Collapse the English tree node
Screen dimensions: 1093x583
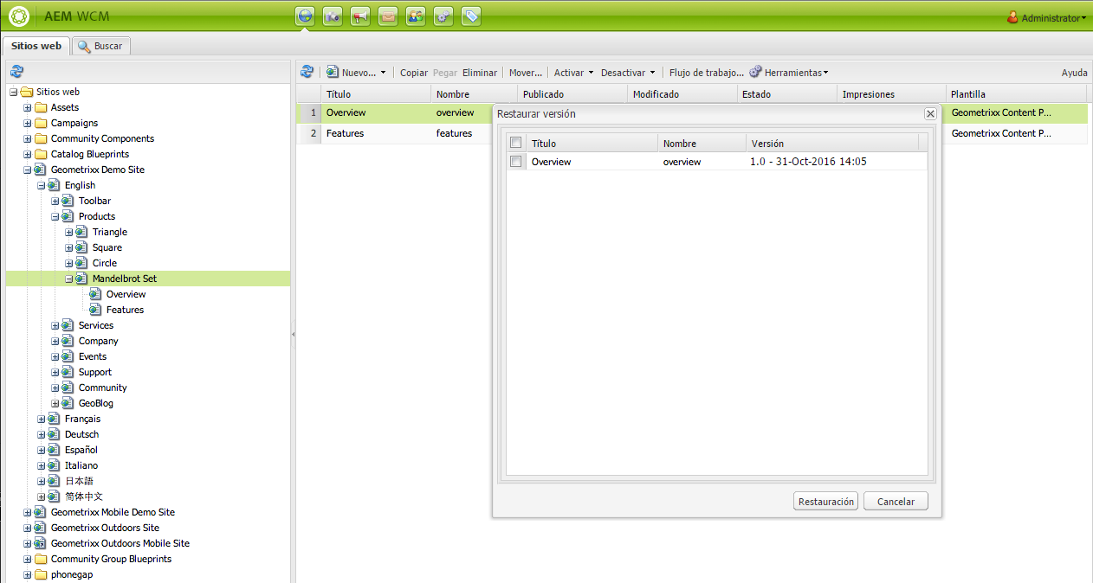42,185
